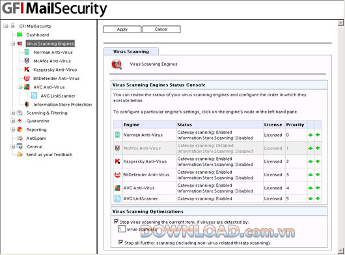This screenshot has width=345, height=255.
Task: Click the Reporting chart icon
Action: tap(20, 129)
